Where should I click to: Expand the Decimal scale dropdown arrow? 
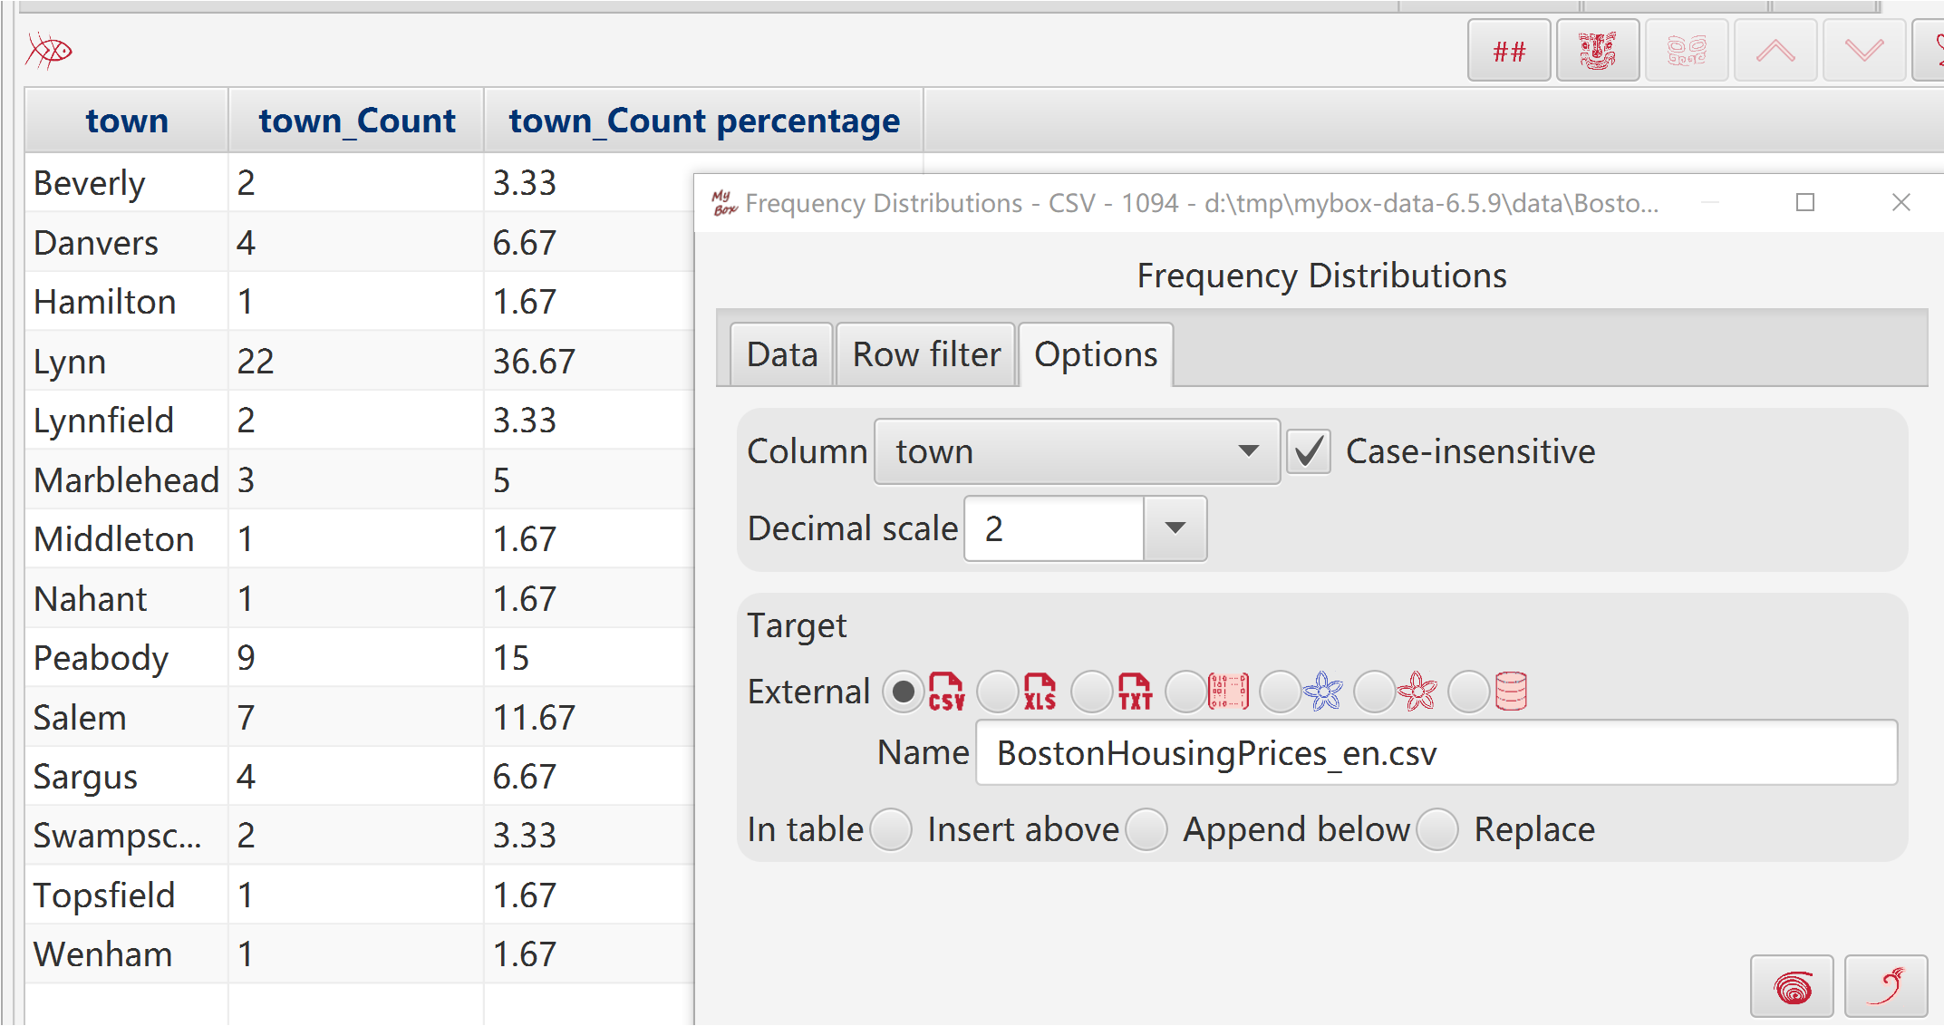click(x=1175, y=528)
